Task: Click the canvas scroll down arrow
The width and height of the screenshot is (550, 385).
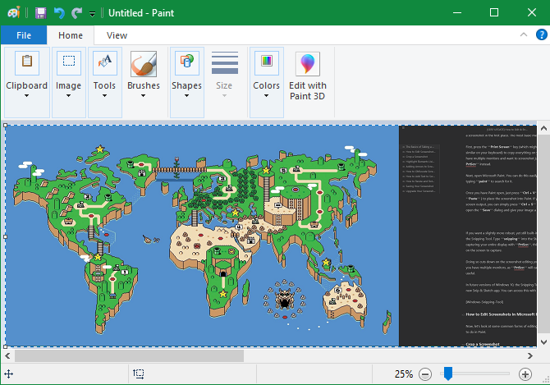Action: [543, 341]
